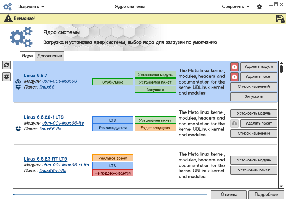Screen dimensions: 286x201
Task: Click Установить модуль for Linux 6.6.28-1 LTS
Action: 254,113
